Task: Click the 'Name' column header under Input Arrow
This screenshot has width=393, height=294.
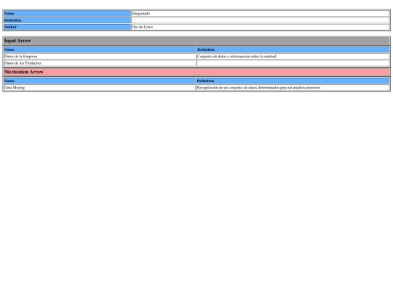Action: (x=100, y=50)
